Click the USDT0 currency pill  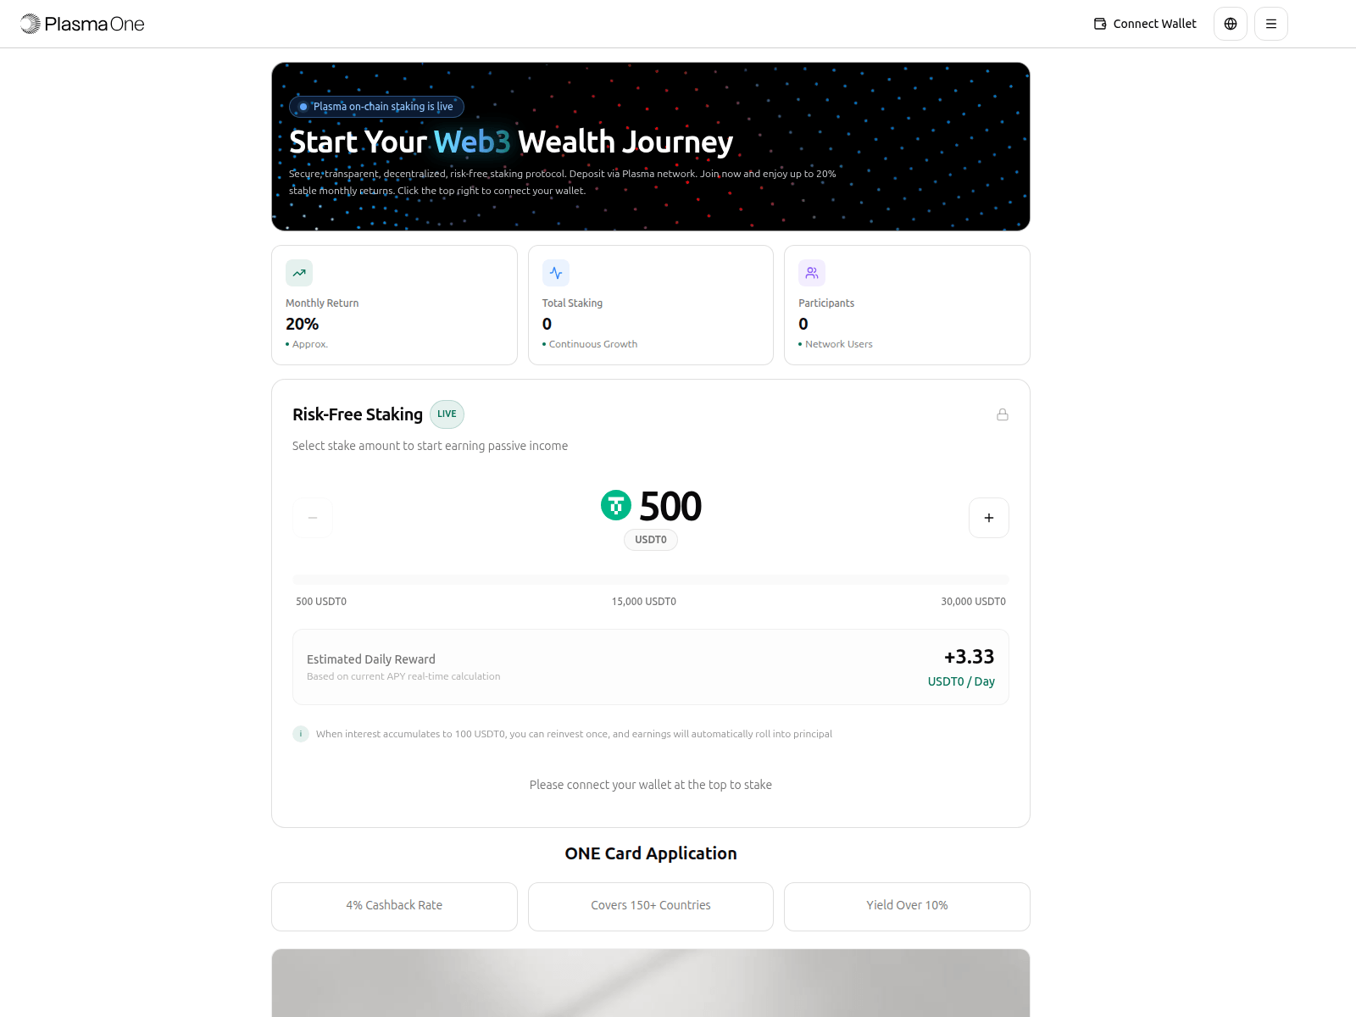click(651, 540)
